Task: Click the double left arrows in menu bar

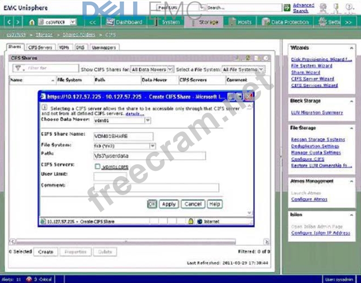Action: point(93,22)
